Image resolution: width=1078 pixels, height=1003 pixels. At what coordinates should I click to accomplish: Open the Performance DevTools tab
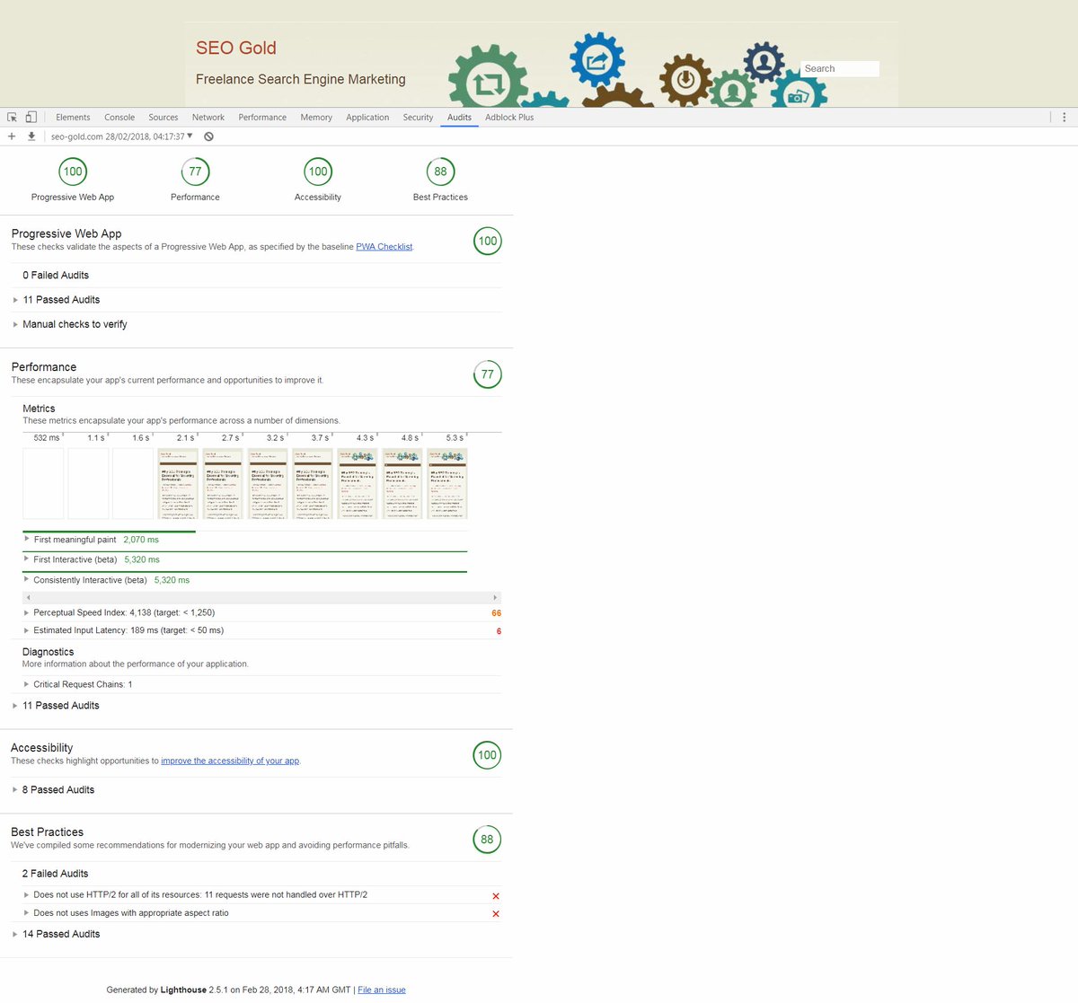pyautogui.click(x=262, y=118)
